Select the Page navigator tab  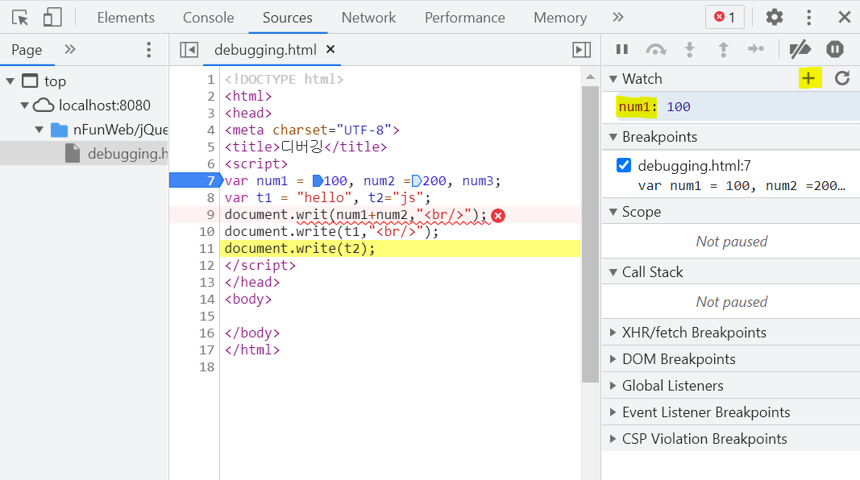pyautogui.click(x=27, y=50)
